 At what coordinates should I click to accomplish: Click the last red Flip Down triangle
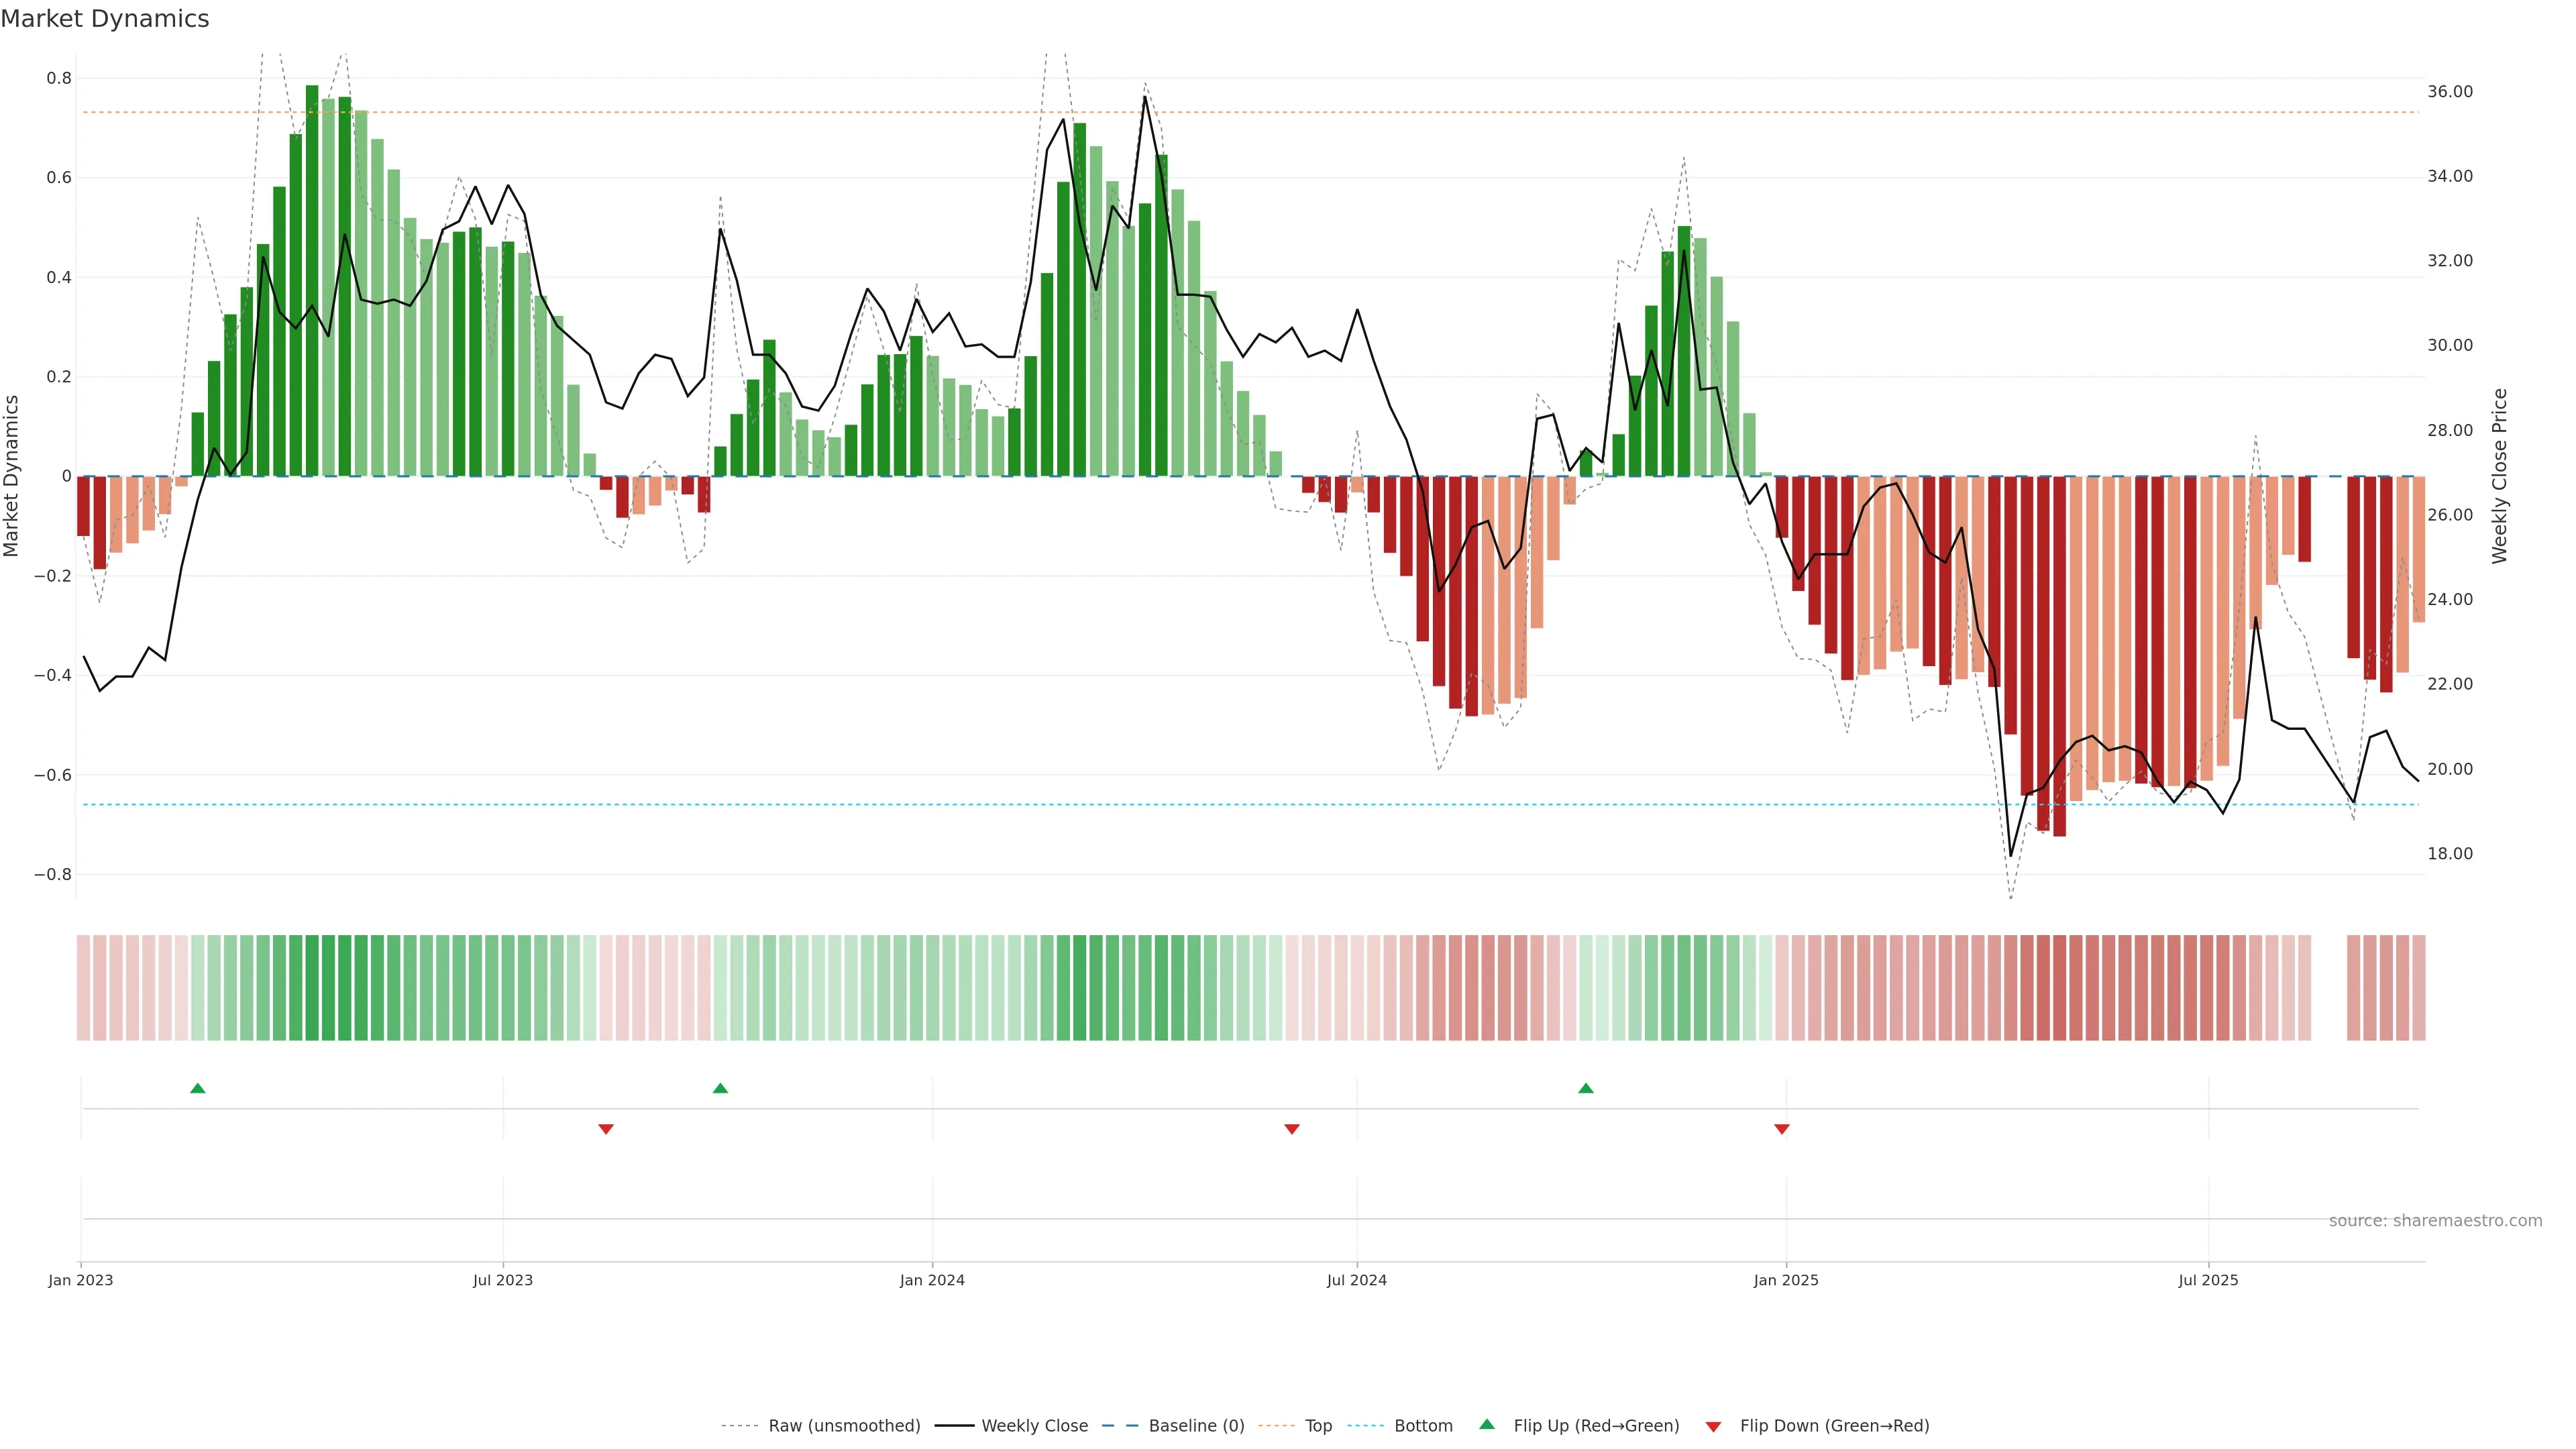click(1782, 1129)
